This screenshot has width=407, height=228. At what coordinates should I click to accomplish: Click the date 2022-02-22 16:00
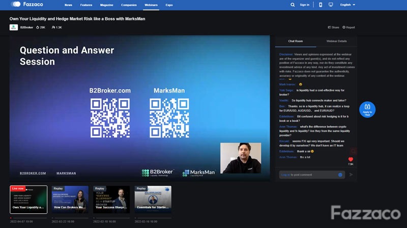tap(63, 221)
